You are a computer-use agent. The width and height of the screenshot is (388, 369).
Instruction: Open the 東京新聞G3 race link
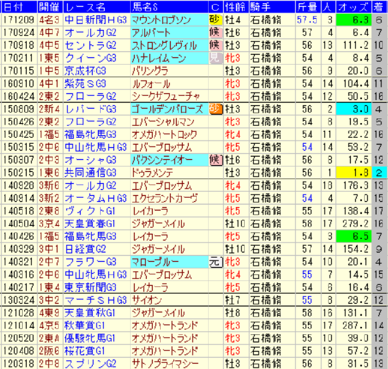click(90, 288)
